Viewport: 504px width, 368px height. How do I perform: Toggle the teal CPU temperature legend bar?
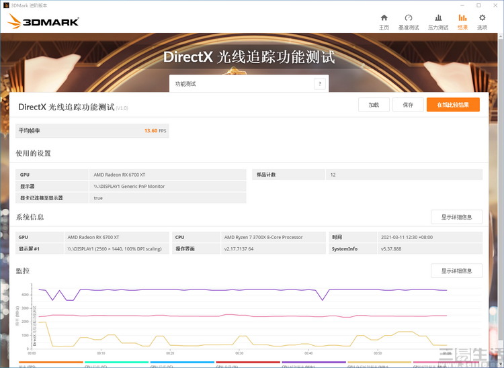pos(116,362)
